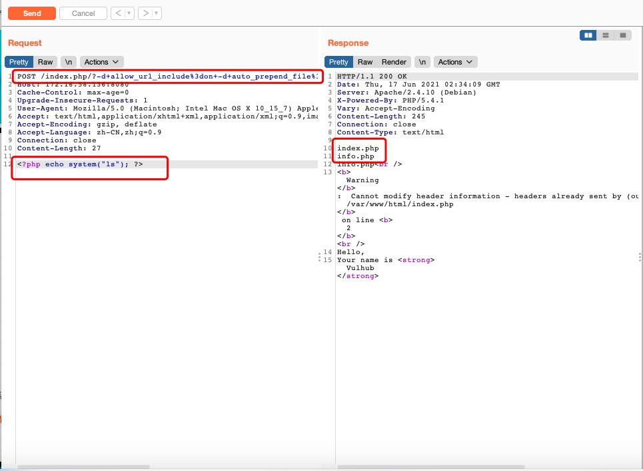
Task: Click the Content-Type: text/html response header
Action: click(390, 132)
